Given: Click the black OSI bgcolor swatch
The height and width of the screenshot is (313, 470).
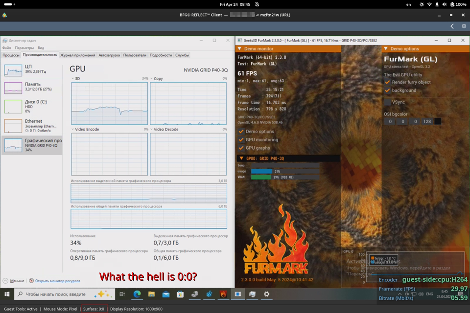Looking at the screenshot, I should [x=438, y=122].
